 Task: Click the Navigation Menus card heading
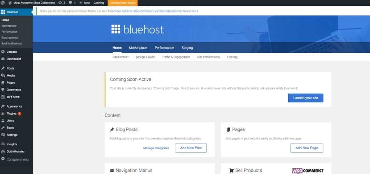coord(134,171)
